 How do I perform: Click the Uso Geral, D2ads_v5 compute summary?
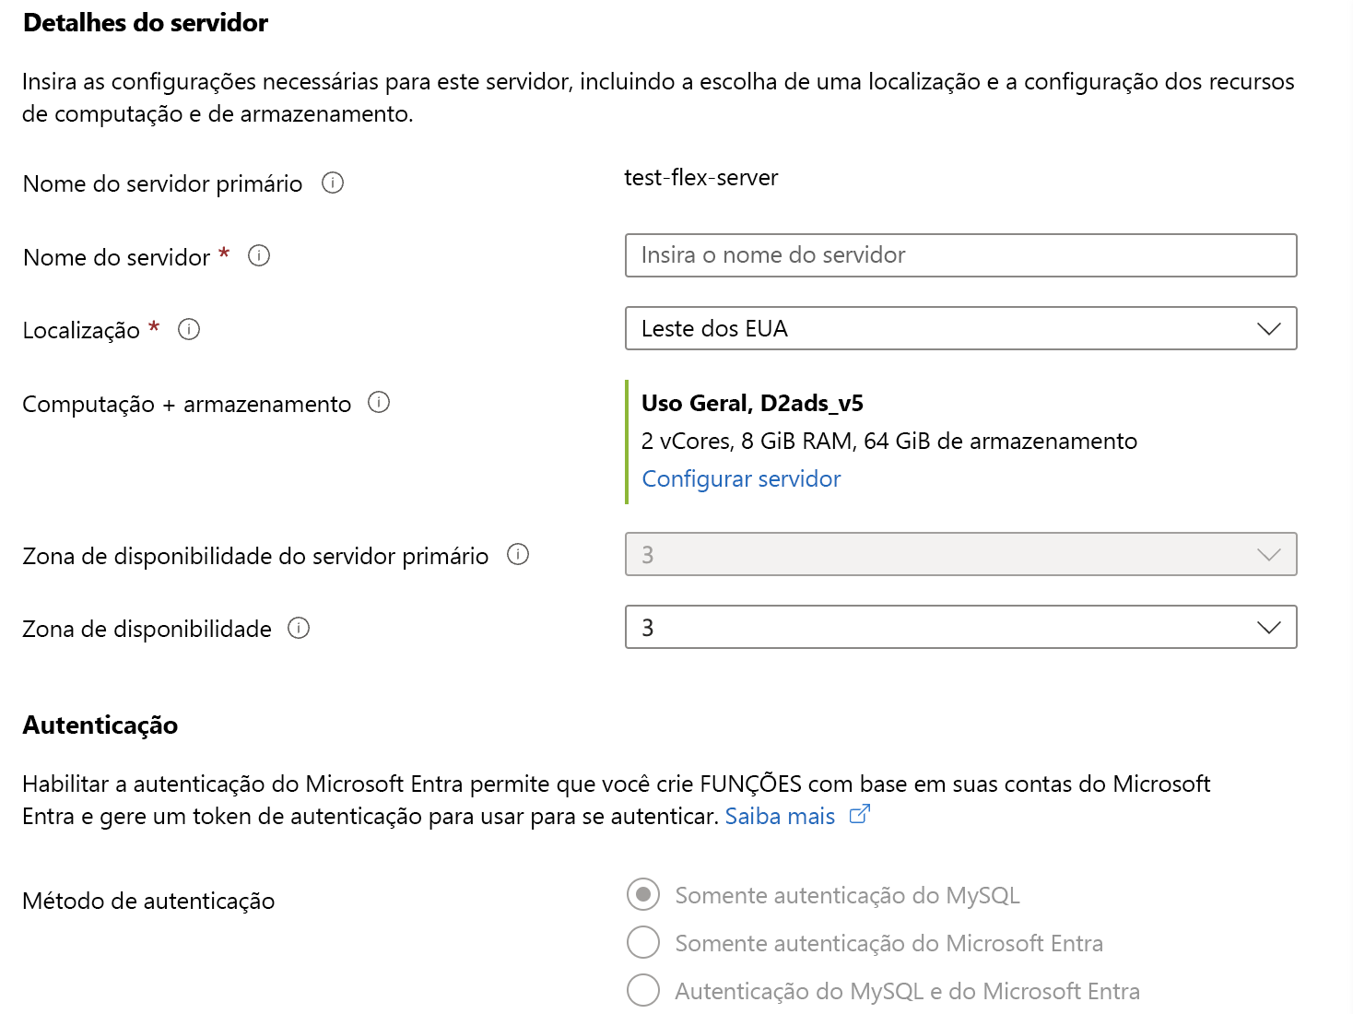(x=752, y=403)
